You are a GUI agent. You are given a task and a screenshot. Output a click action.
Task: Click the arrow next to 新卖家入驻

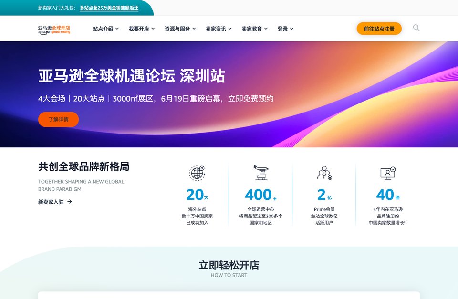click(70, 201)
